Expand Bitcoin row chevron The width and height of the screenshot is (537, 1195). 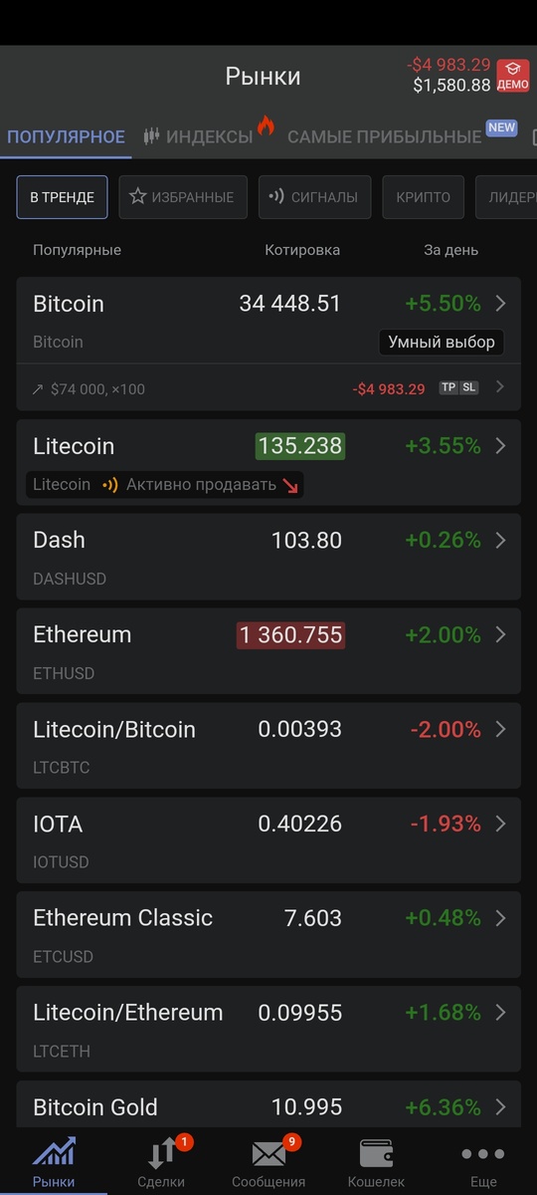tap(500, 303)
